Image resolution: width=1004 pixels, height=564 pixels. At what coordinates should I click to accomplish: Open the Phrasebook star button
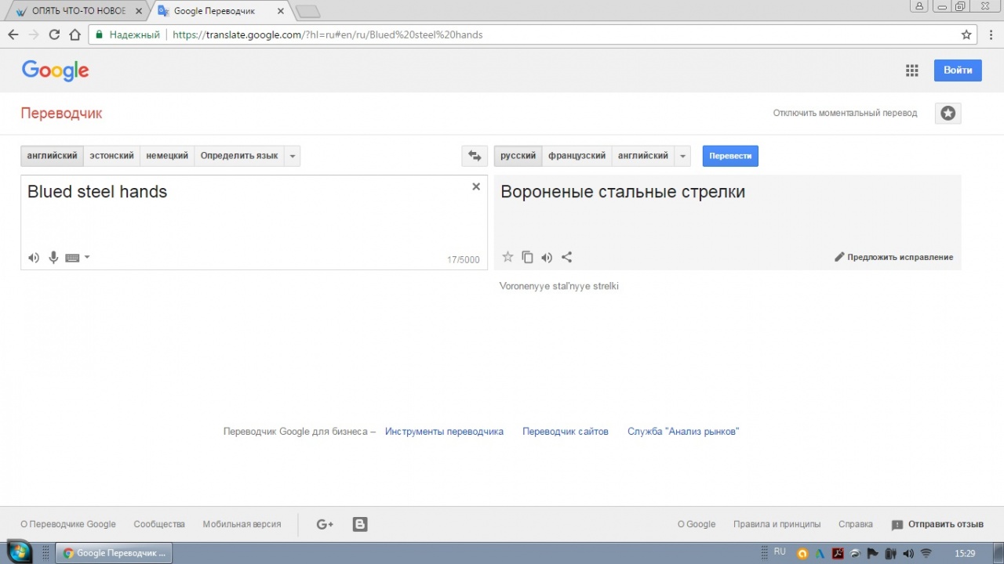click(x=948, y=114)
